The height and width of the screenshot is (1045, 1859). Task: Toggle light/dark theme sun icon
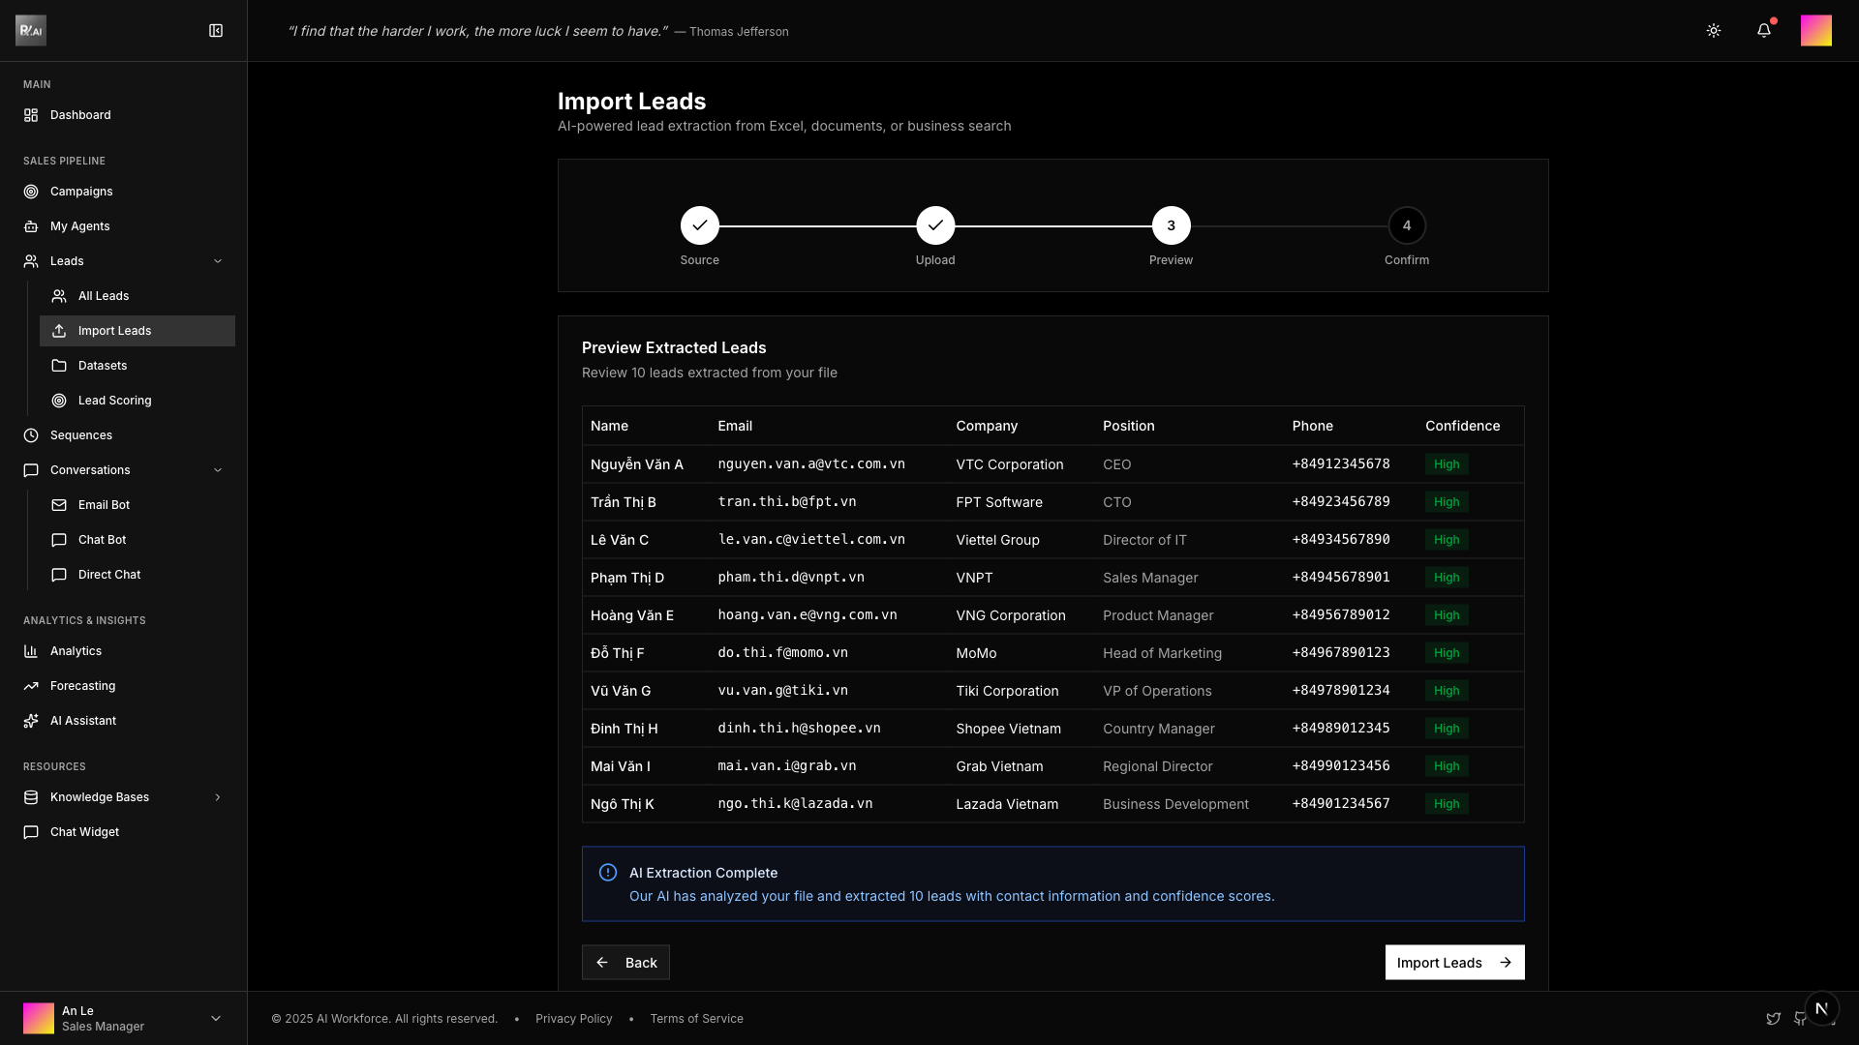[1713, 31]
